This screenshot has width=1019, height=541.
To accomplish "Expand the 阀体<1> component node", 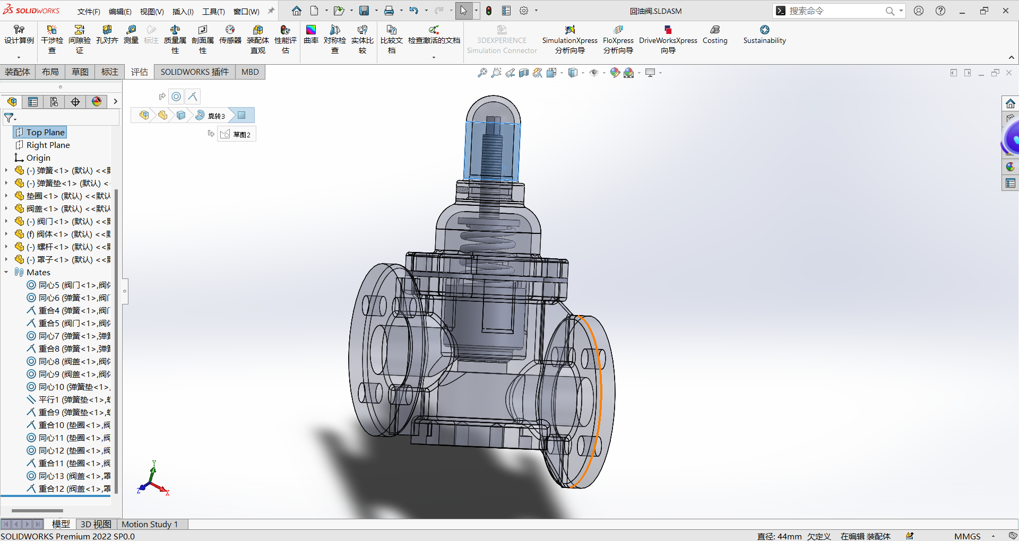I will [x=6, y=234].
